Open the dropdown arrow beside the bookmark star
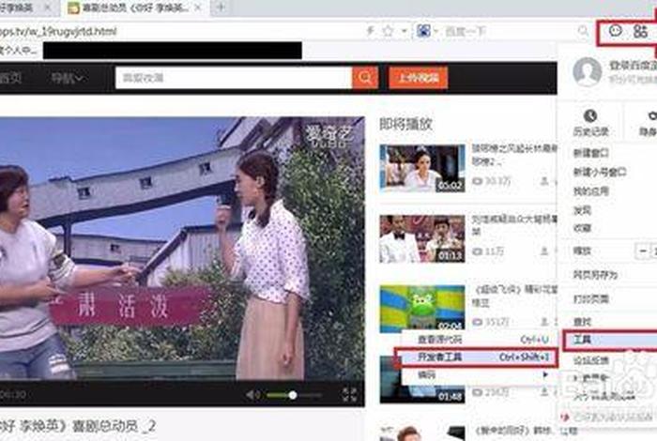This screenshot has height=441, width=657. click(404, 31)
